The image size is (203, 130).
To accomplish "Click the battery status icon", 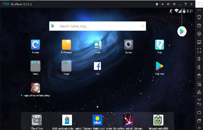I will (184, 11).
